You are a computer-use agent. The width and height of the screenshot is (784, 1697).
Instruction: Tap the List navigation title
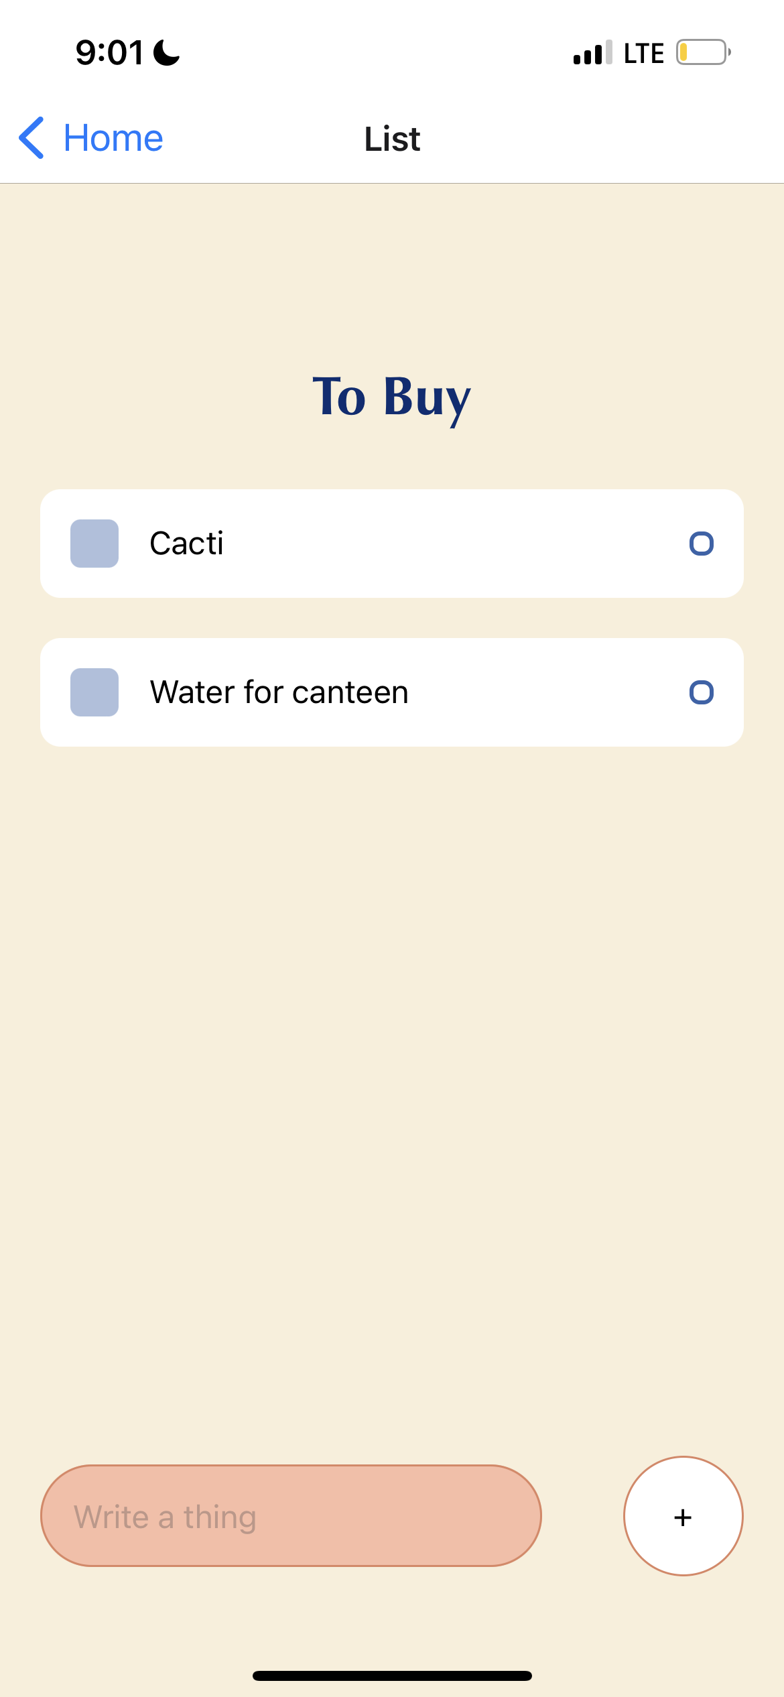(392, 139)
